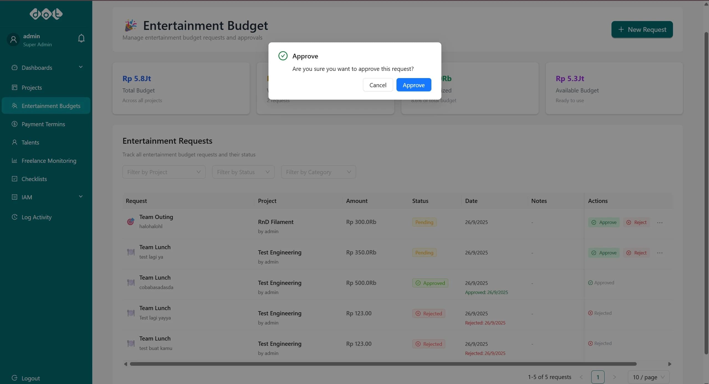The width and height of the screenshot is (709, 384).
Task: Click the admin user avatar icon
Action: (13, 39)
